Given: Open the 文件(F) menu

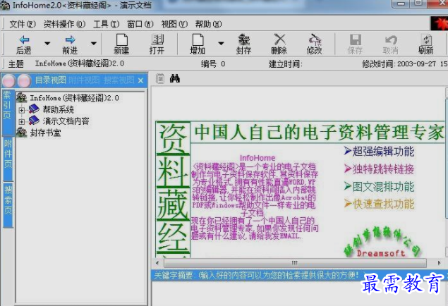Looking at the screenshot, I should 23,24.
